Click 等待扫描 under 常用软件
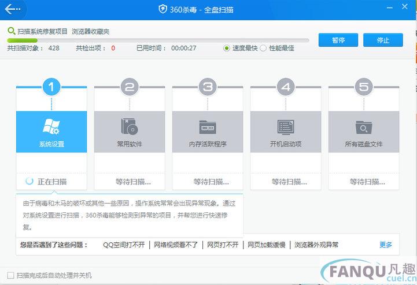Image resolution: width=417 pixels, height=285 pixels. click(133, 182)
